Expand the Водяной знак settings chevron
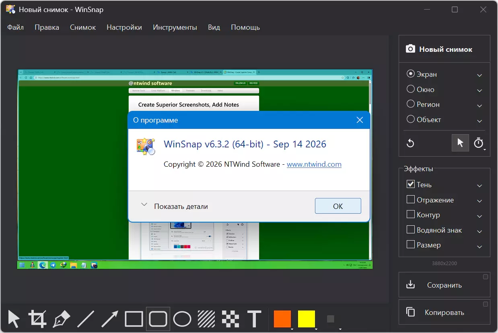 (x=479, y=231)
